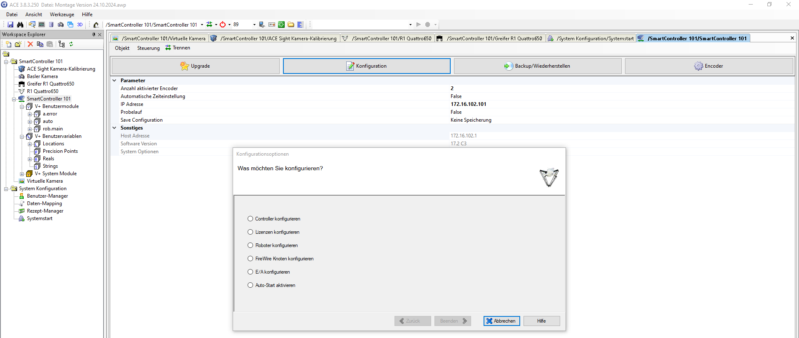
Task: Select Rezept-Manager in the tree
Action: 45,211
